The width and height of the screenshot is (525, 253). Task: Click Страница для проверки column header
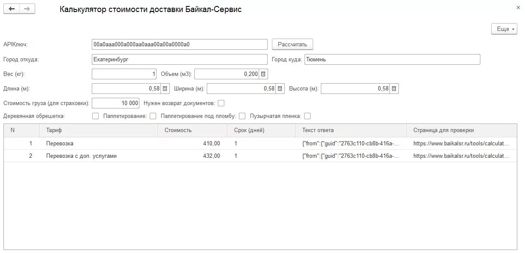462,130
